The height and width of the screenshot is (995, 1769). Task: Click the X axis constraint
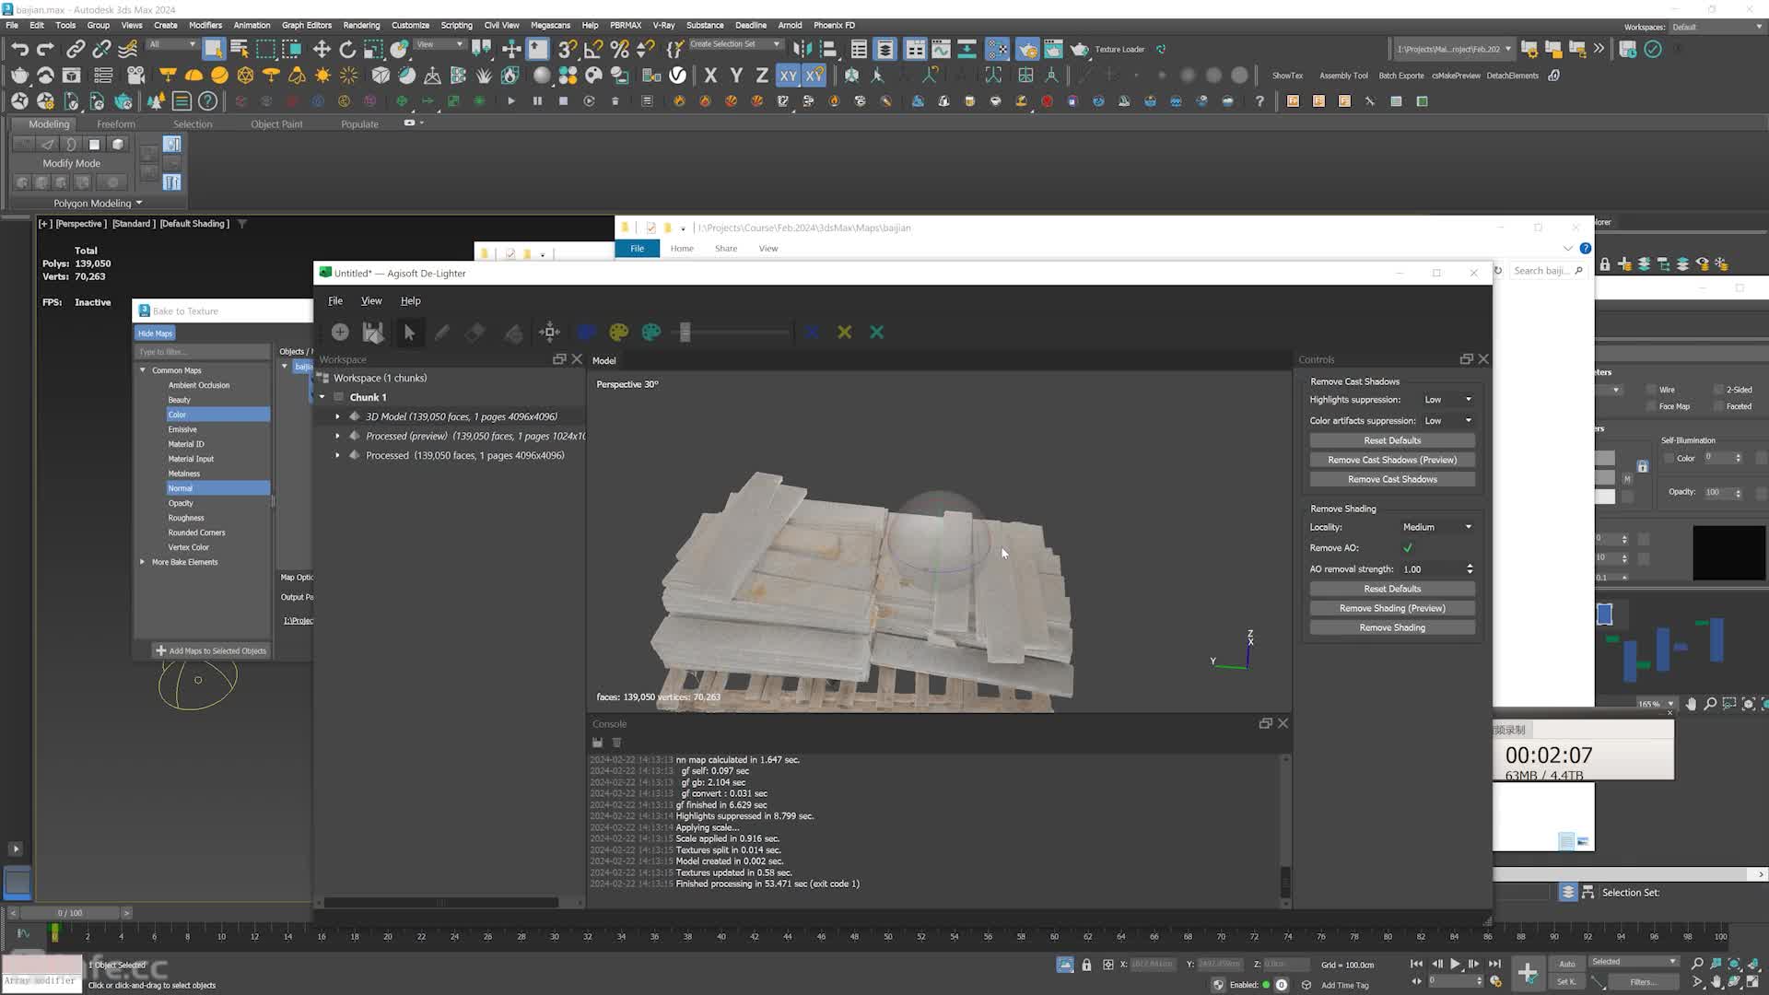710,76
